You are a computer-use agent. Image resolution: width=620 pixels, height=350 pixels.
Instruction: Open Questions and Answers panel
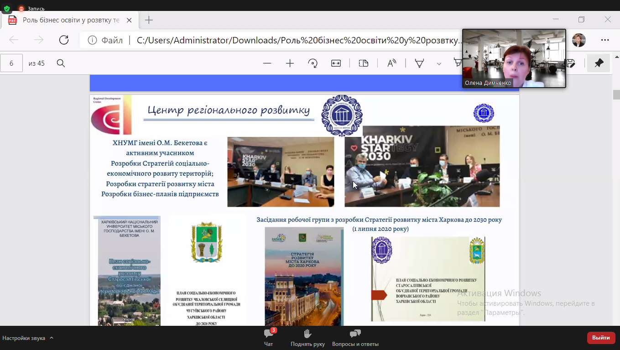[355, 337]
